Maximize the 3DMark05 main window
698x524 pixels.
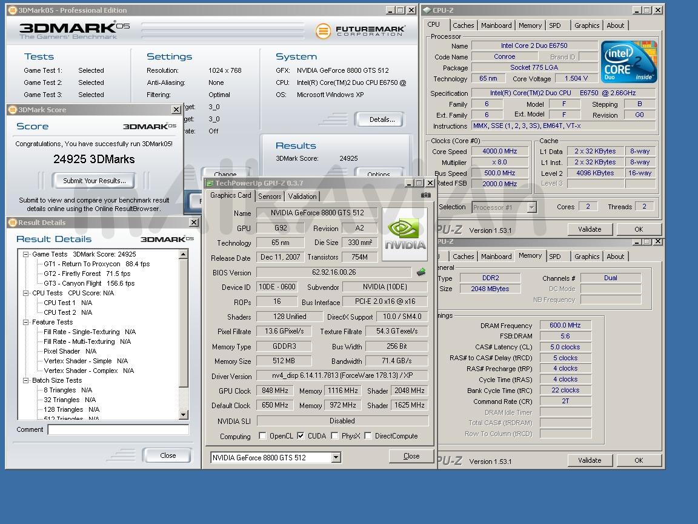pyautogui.click(x=401, y=10)
